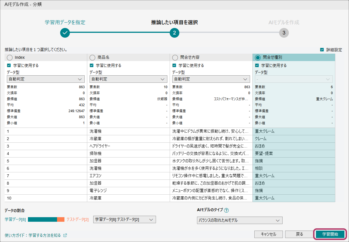Image resolution: width=349 pixels, height=242 pixels.
Task: Click 学習開始 button
Action: point(330,234)
